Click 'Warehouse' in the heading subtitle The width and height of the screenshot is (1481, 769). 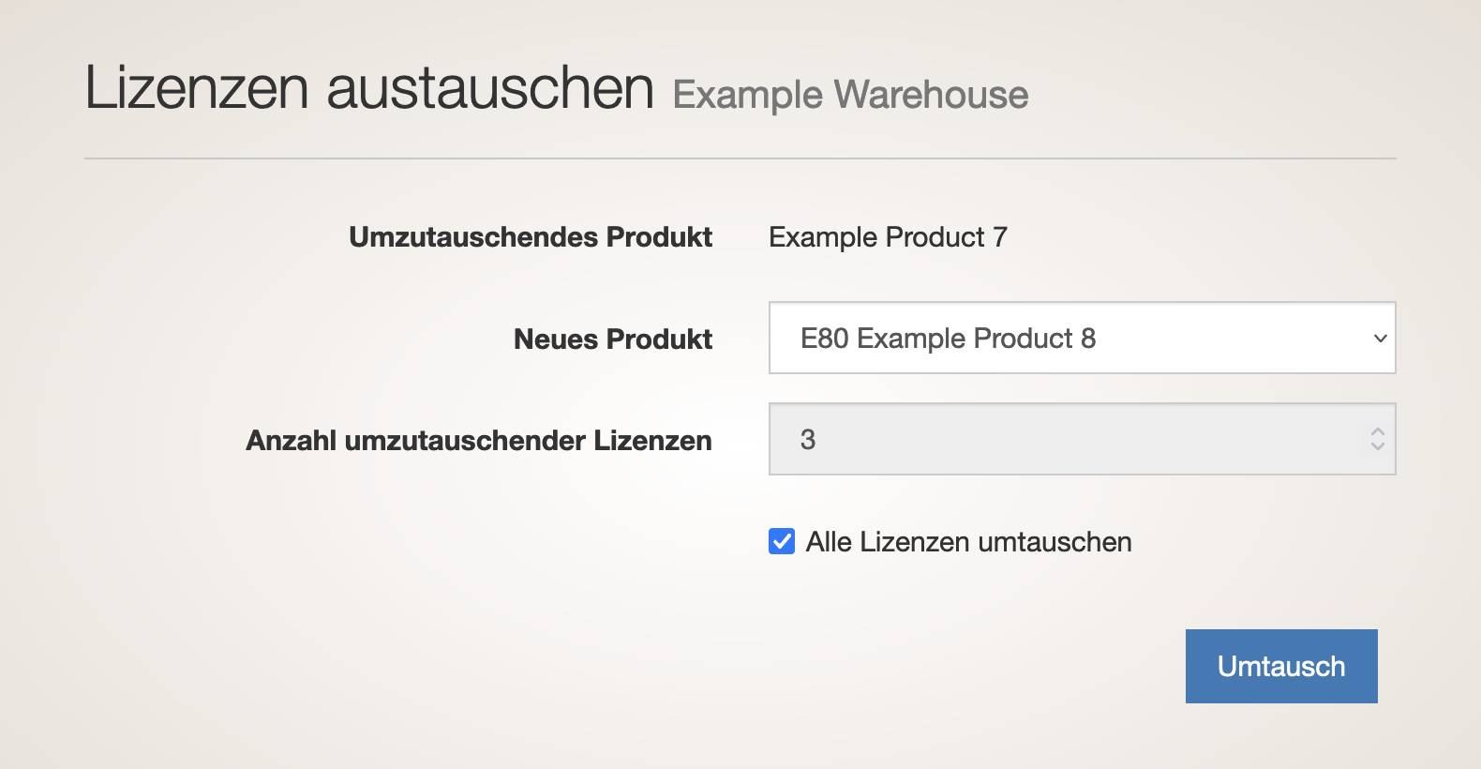point(931,95)
